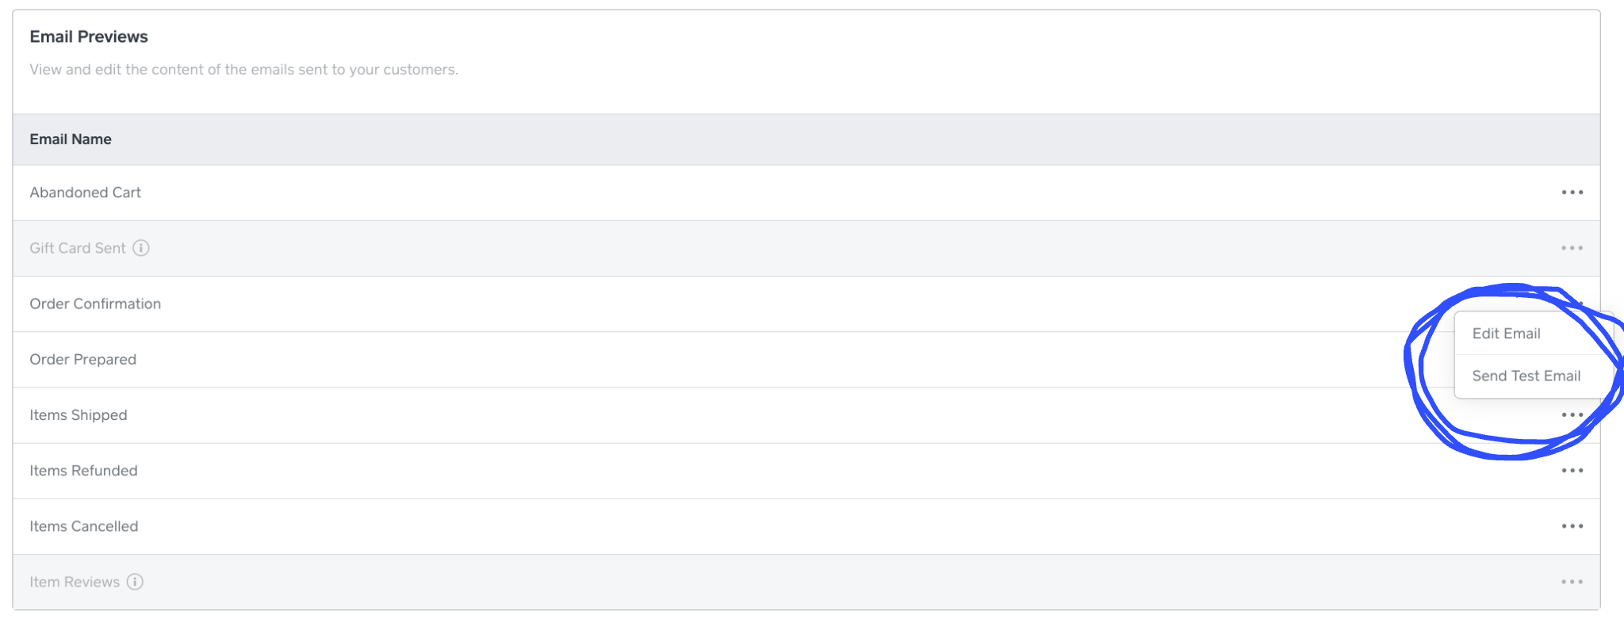Click the Item Reviews label
Image resolution: width=1624 pixels, height=630 pixels.
point(75,582)
